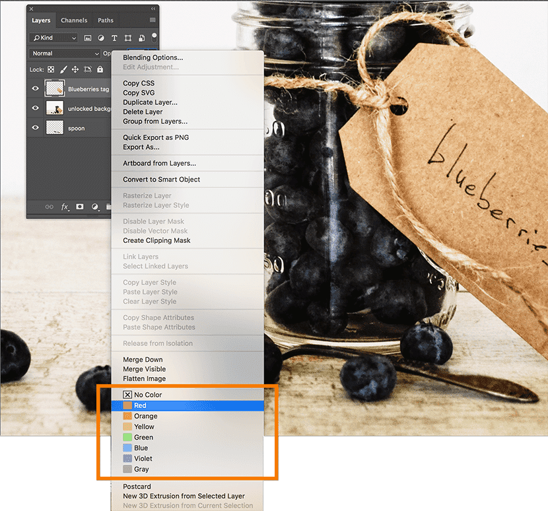Switch to the Channels tab
Screen dimensions: 548x511
pos(74,20)
